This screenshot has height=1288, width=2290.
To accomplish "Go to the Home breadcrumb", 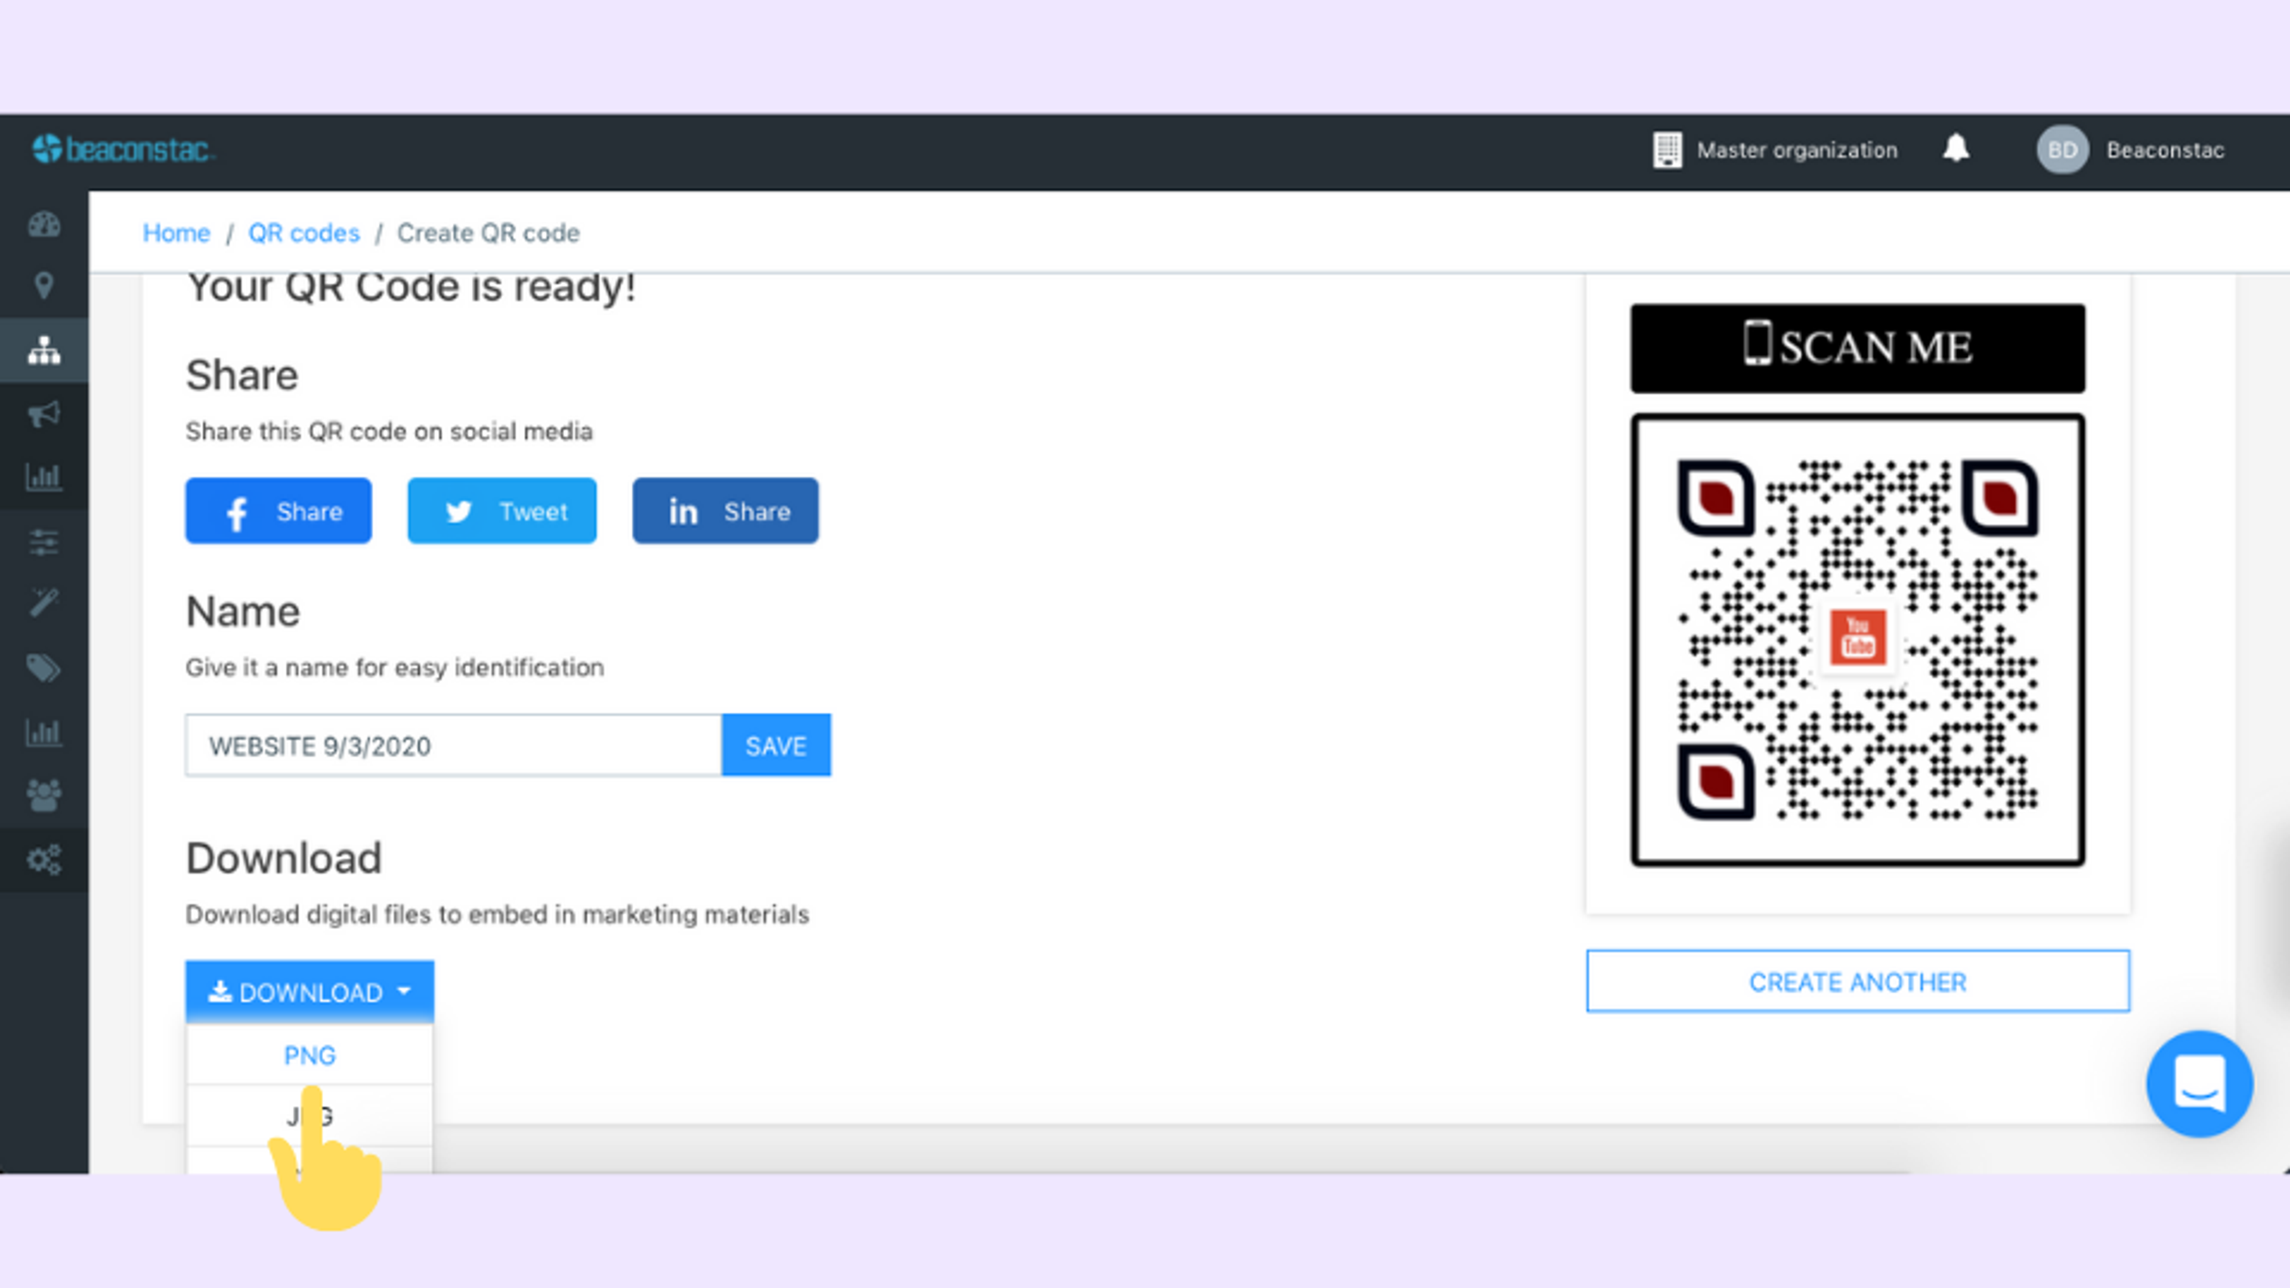I will coord(176,233).
